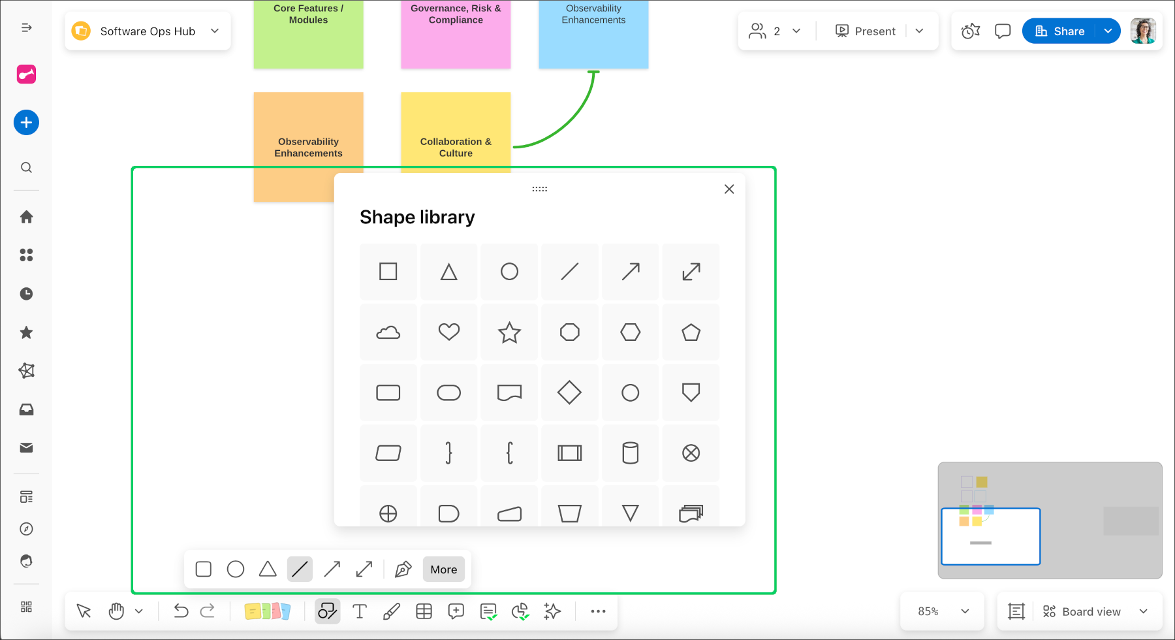Open the charts tool in the toolbar

520,611
